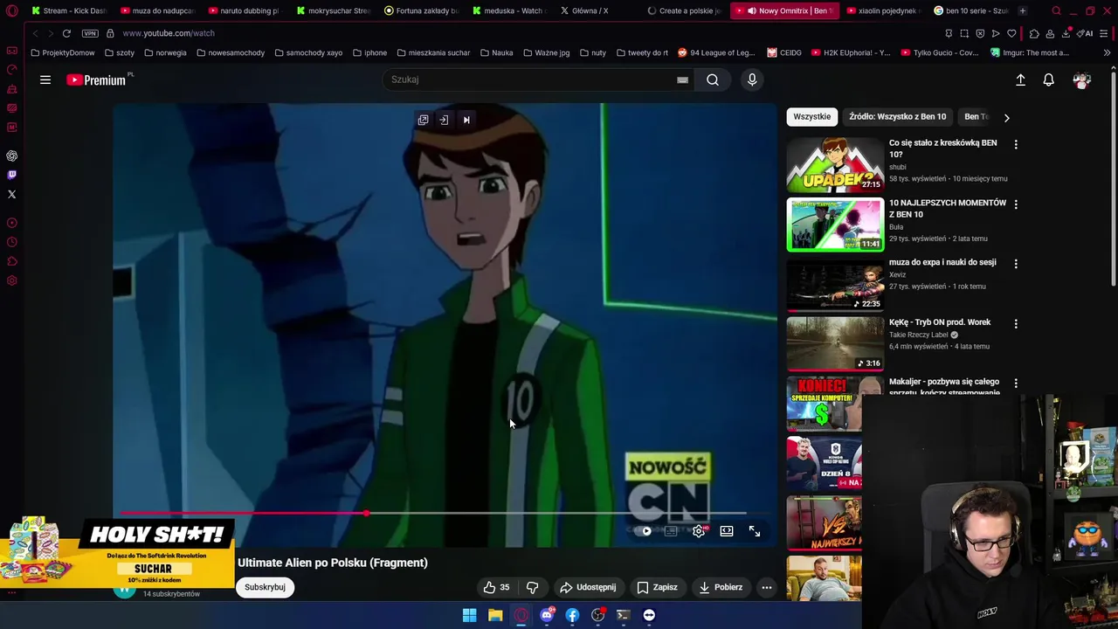This screenshot has width=1118, height=629.
Task: Click the search magnifier button
Action: pos(713,79)
